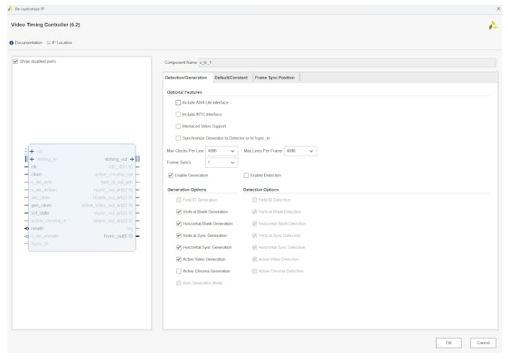The height and width of the screenshot is (360, 508).
Task: Expand the vtiming_out port plus icon
Action: pos(132,159)
